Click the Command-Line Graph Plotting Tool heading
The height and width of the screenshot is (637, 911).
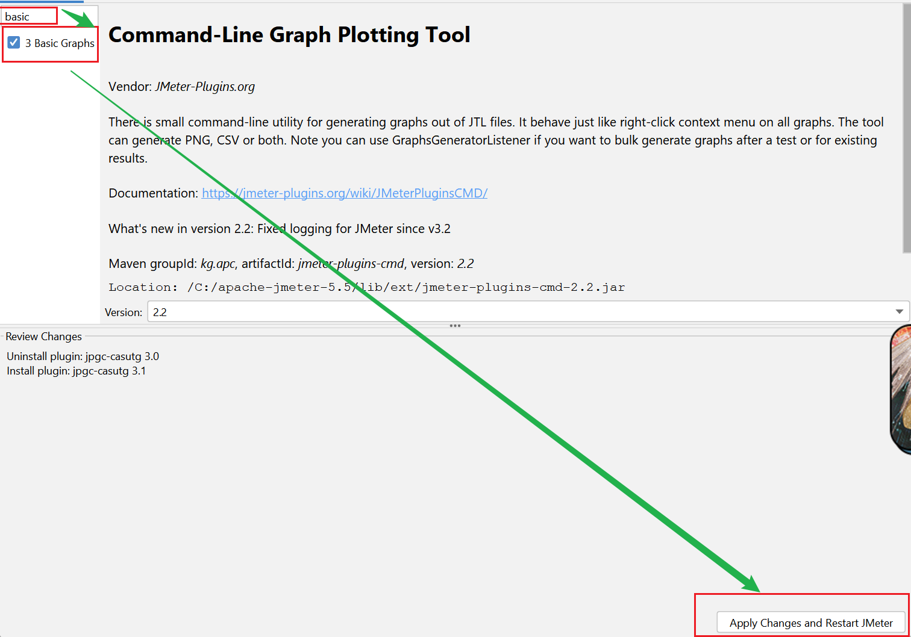click(x=289, y=35)
